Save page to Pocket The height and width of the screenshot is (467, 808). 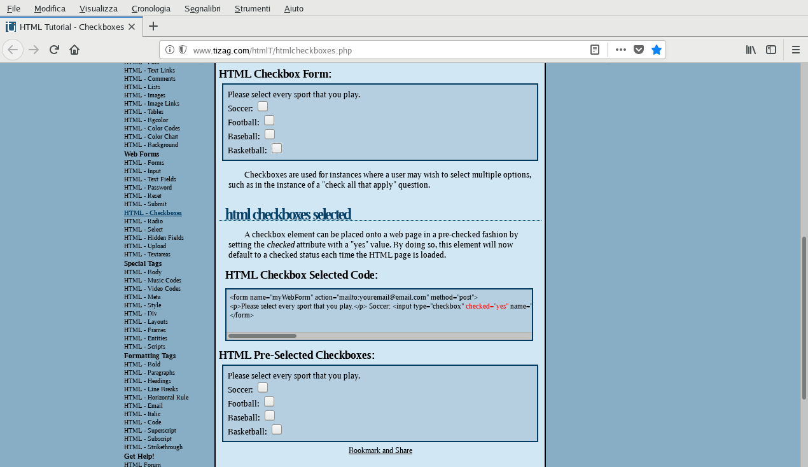tap(639, 50)
